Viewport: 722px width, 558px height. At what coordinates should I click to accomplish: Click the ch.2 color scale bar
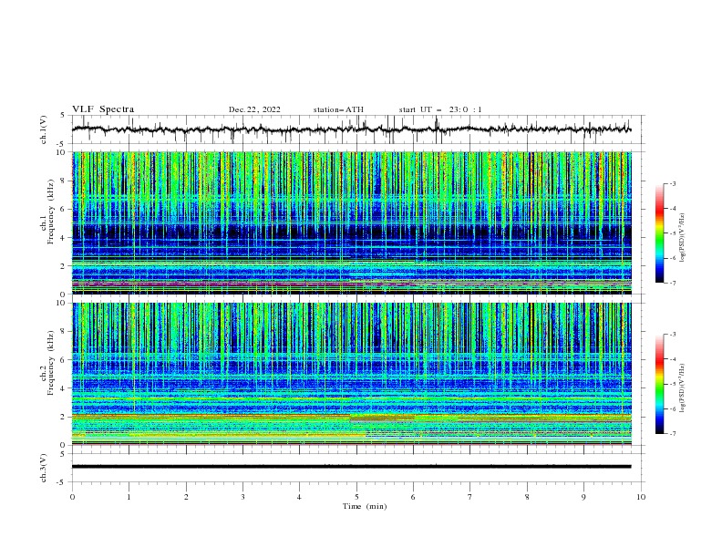[x=659, y=384]
